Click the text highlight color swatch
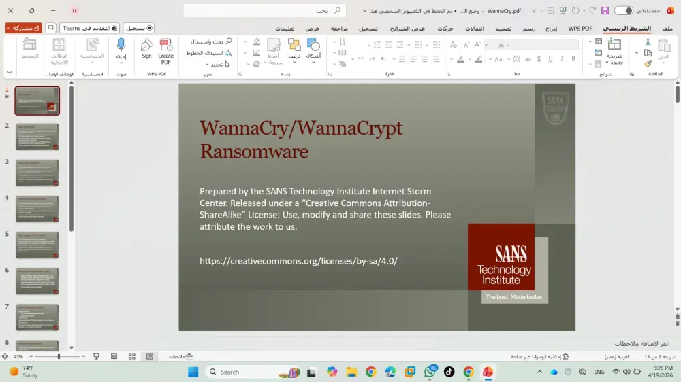This screenshot has height=382, width=681. pos(479,59)
